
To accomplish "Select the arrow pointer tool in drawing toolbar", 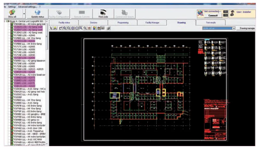I will point(51,28).
